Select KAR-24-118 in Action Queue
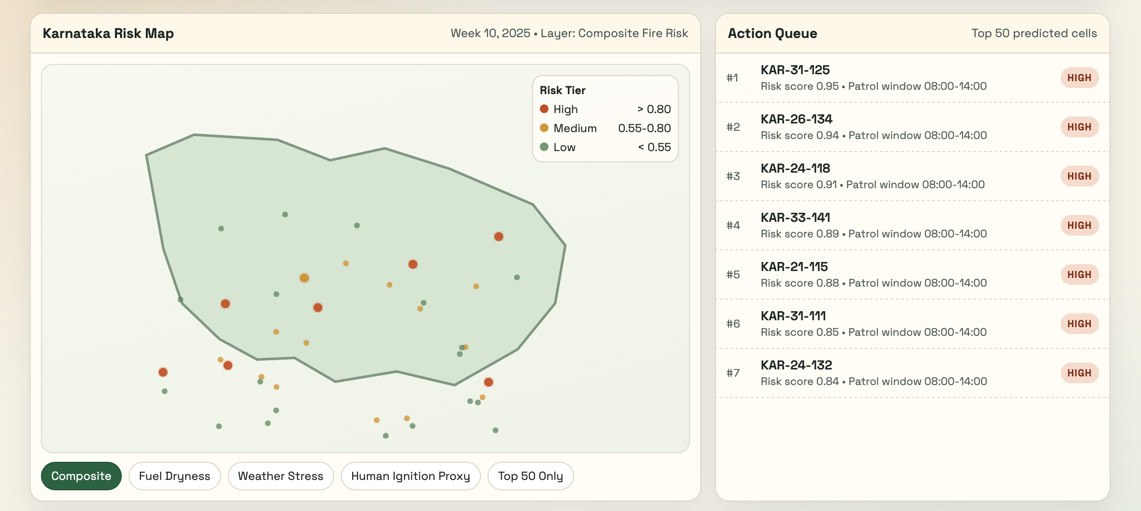 (x=795, y=168)
